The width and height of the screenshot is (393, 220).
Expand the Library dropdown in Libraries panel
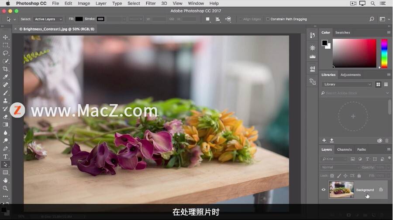tap(347, 84)
